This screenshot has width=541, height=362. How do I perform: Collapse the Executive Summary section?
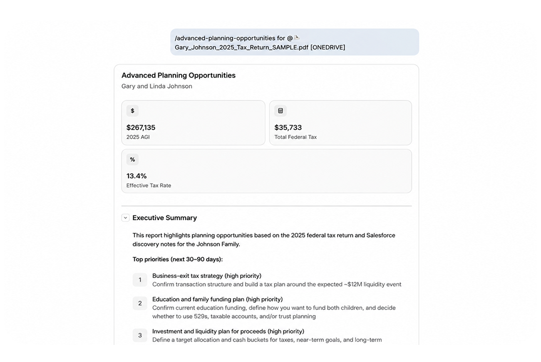pos(125,218)
